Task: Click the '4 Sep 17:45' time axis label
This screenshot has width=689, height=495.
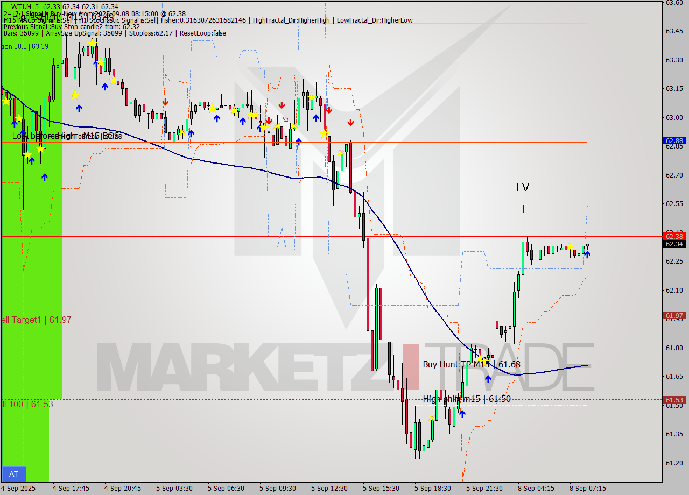Action: [71, 487]
